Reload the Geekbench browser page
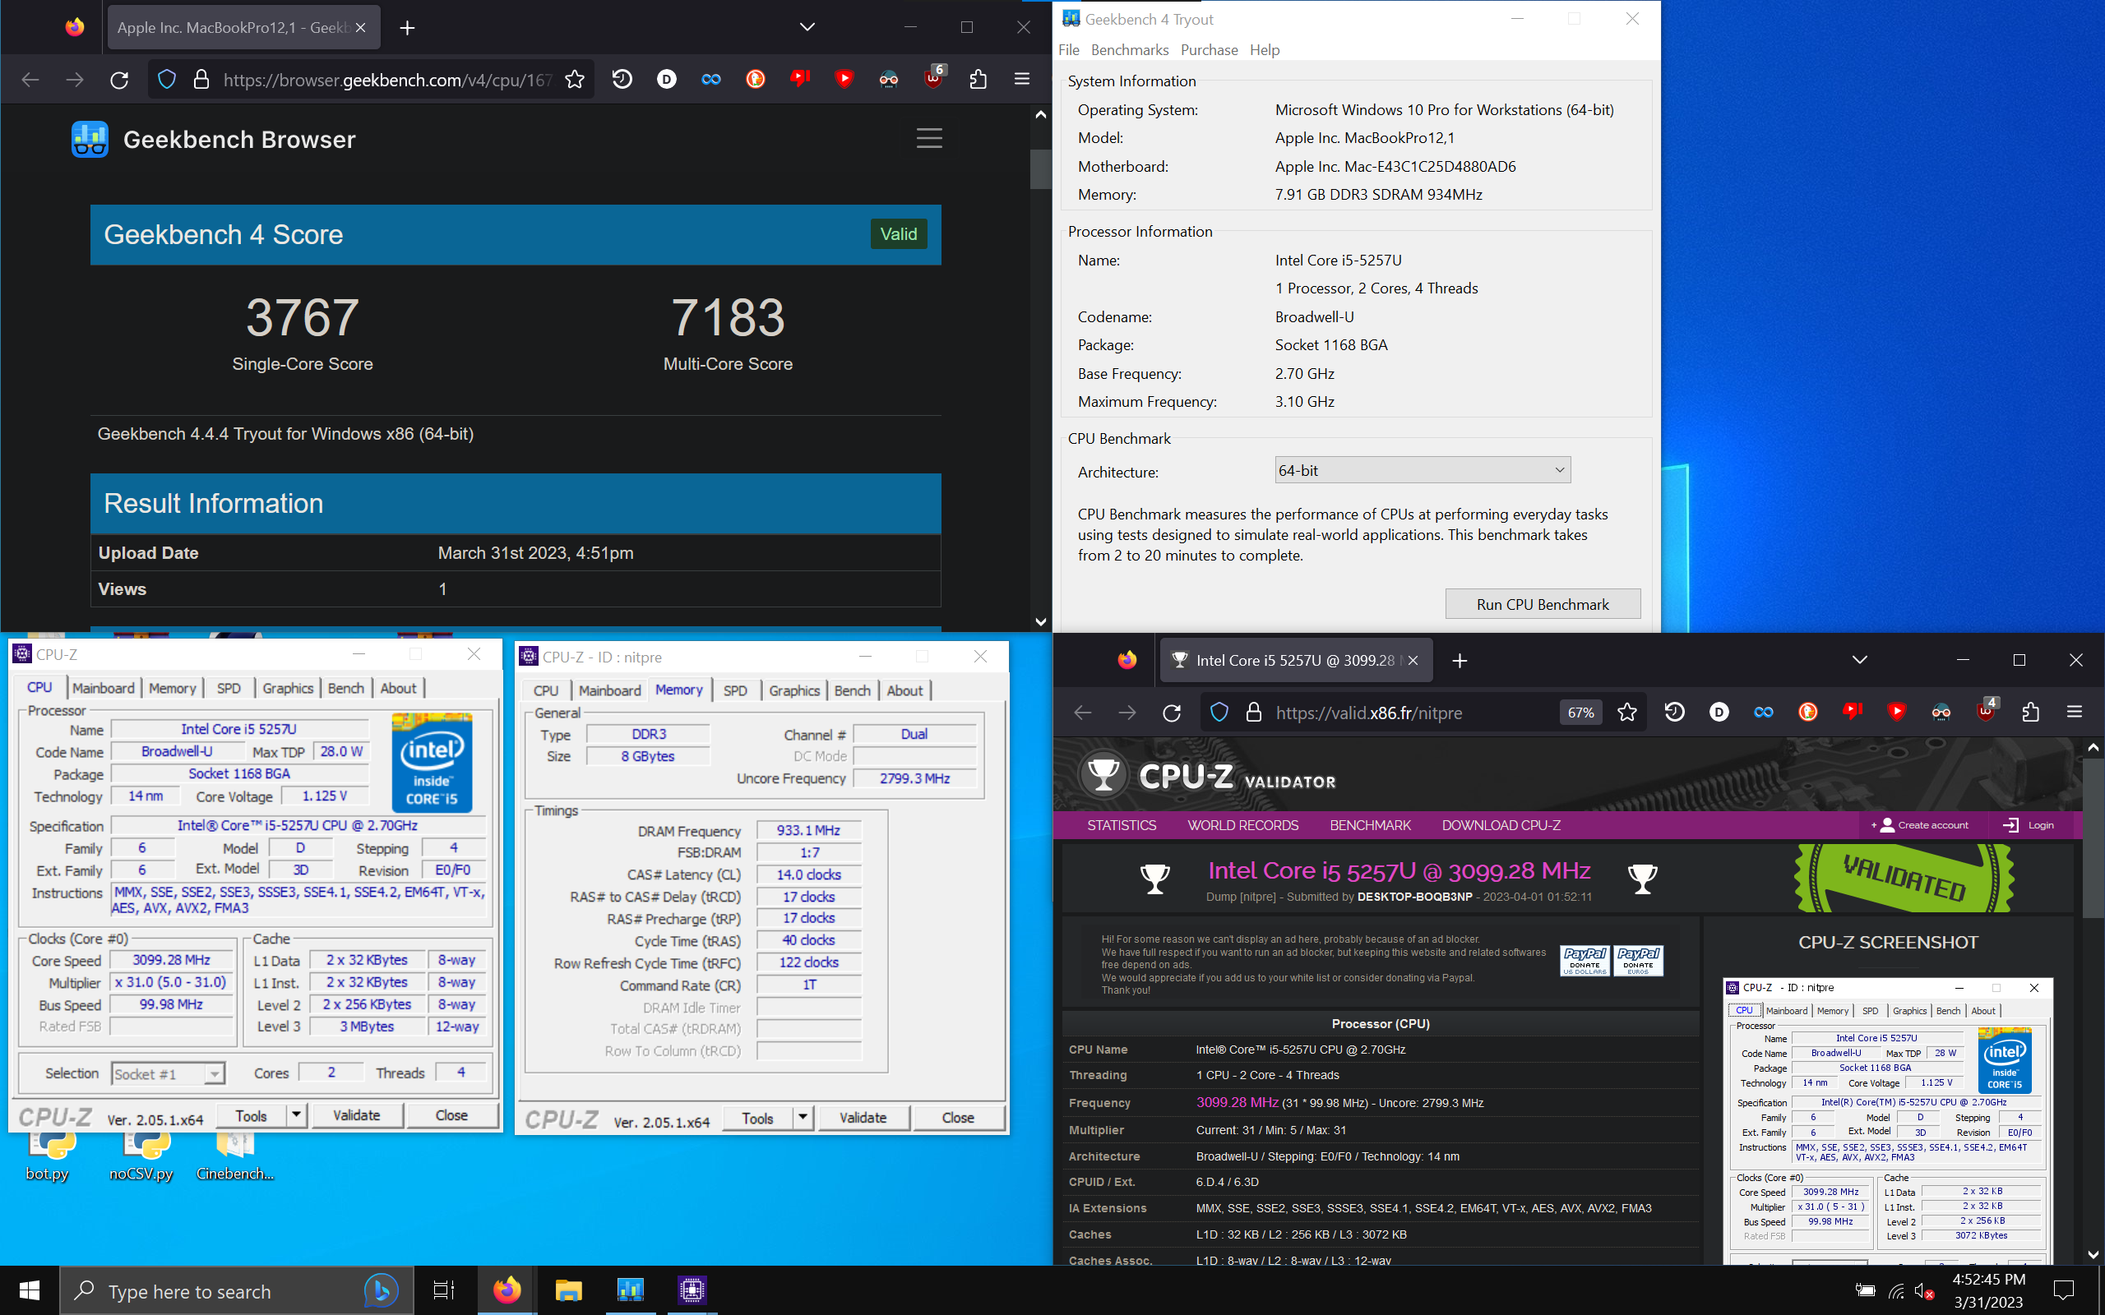 tap(119, 80)
